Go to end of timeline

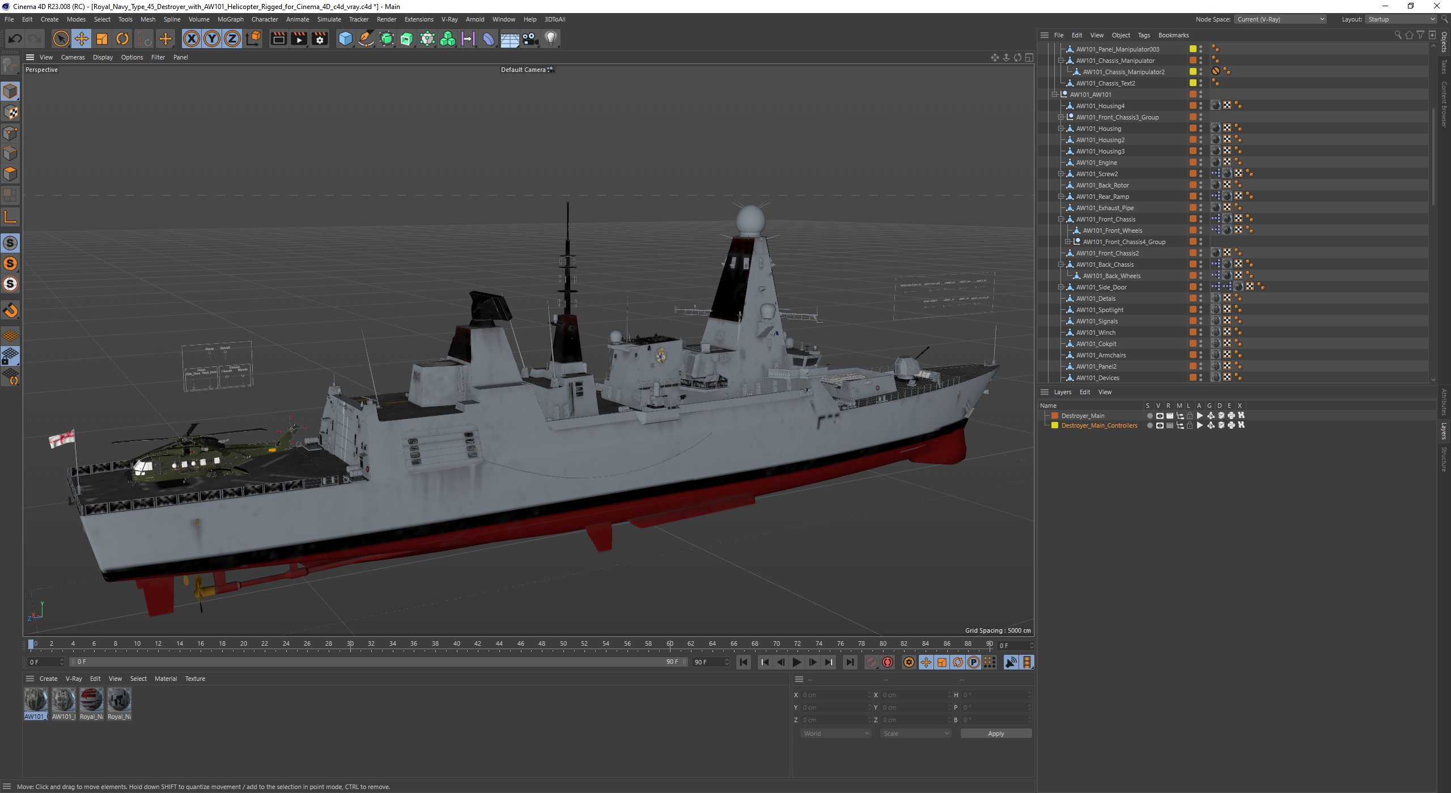click(850, 662)
